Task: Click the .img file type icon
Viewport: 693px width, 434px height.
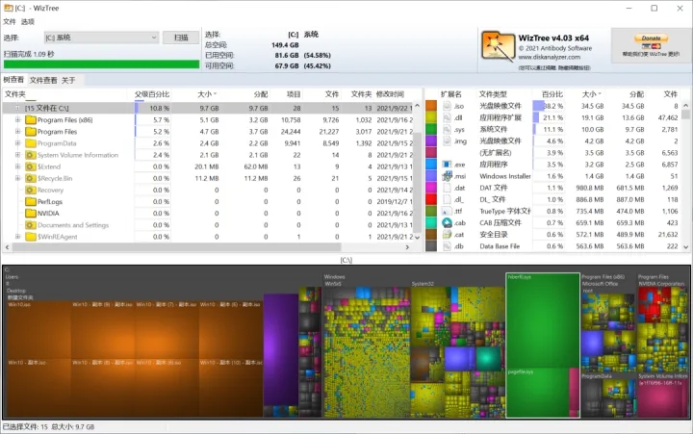Action: pyautogui.click(x=447, y=141)
